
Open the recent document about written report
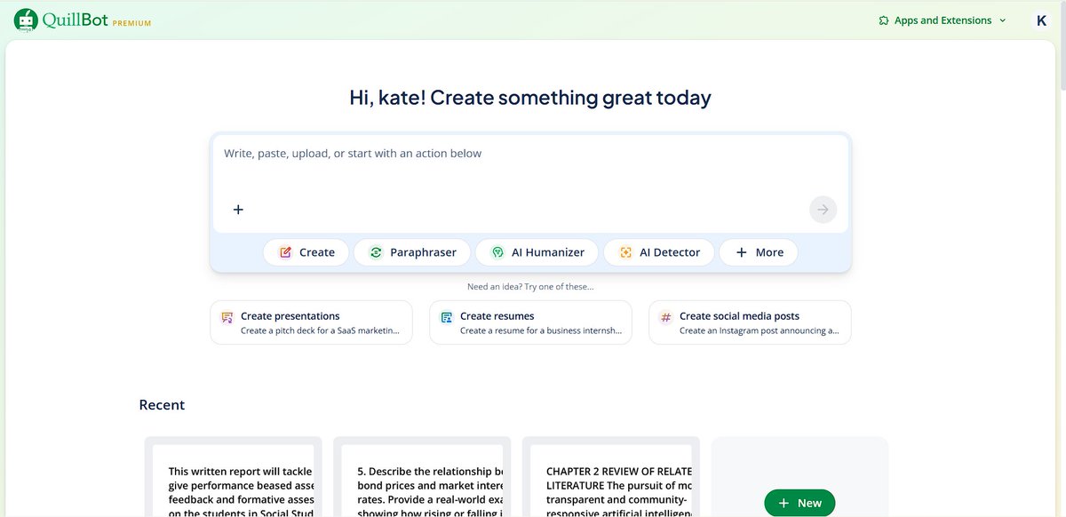pyautogui.click(x=233, y=477)
